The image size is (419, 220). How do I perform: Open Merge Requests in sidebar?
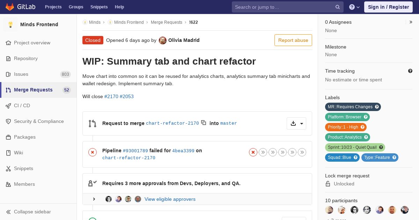(38, 90)
